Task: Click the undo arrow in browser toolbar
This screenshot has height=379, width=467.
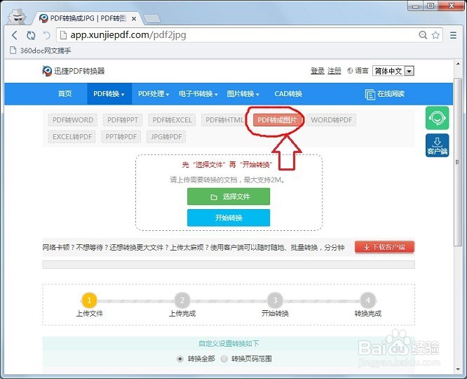Action: point(47,35)
